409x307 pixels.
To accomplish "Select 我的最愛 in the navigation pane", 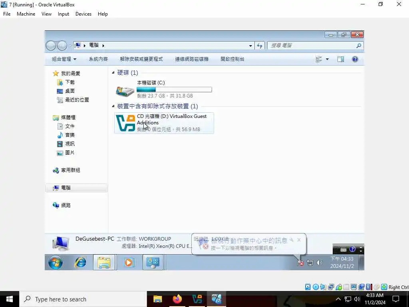I will [x=67, y=74].
